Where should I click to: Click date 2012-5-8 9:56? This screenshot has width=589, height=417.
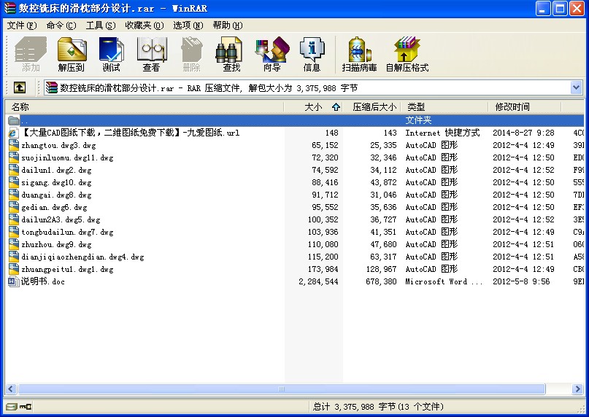[521, 281]
